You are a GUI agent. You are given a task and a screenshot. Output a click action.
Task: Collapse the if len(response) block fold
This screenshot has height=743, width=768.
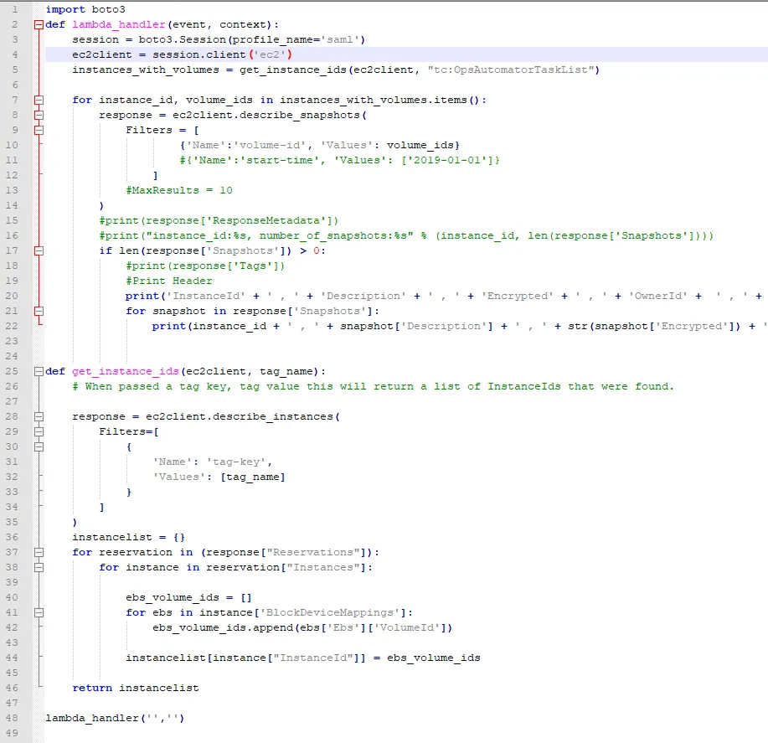coord(39,250)
